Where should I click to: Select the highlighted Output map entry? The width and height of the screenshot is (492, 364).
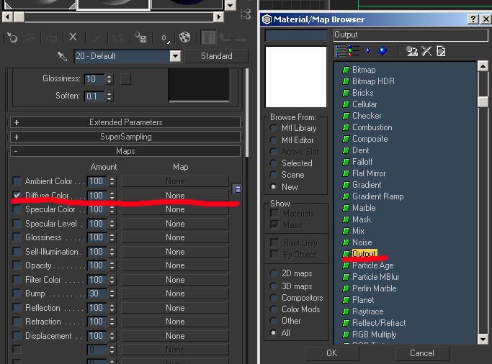(364, 253)
